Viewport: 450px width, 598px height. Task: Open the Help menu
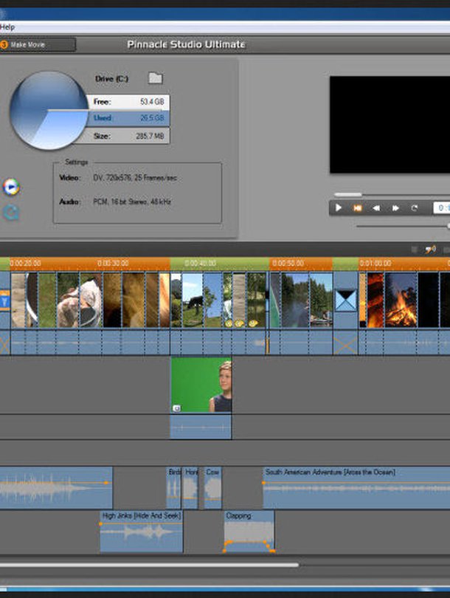pos(7,27)
